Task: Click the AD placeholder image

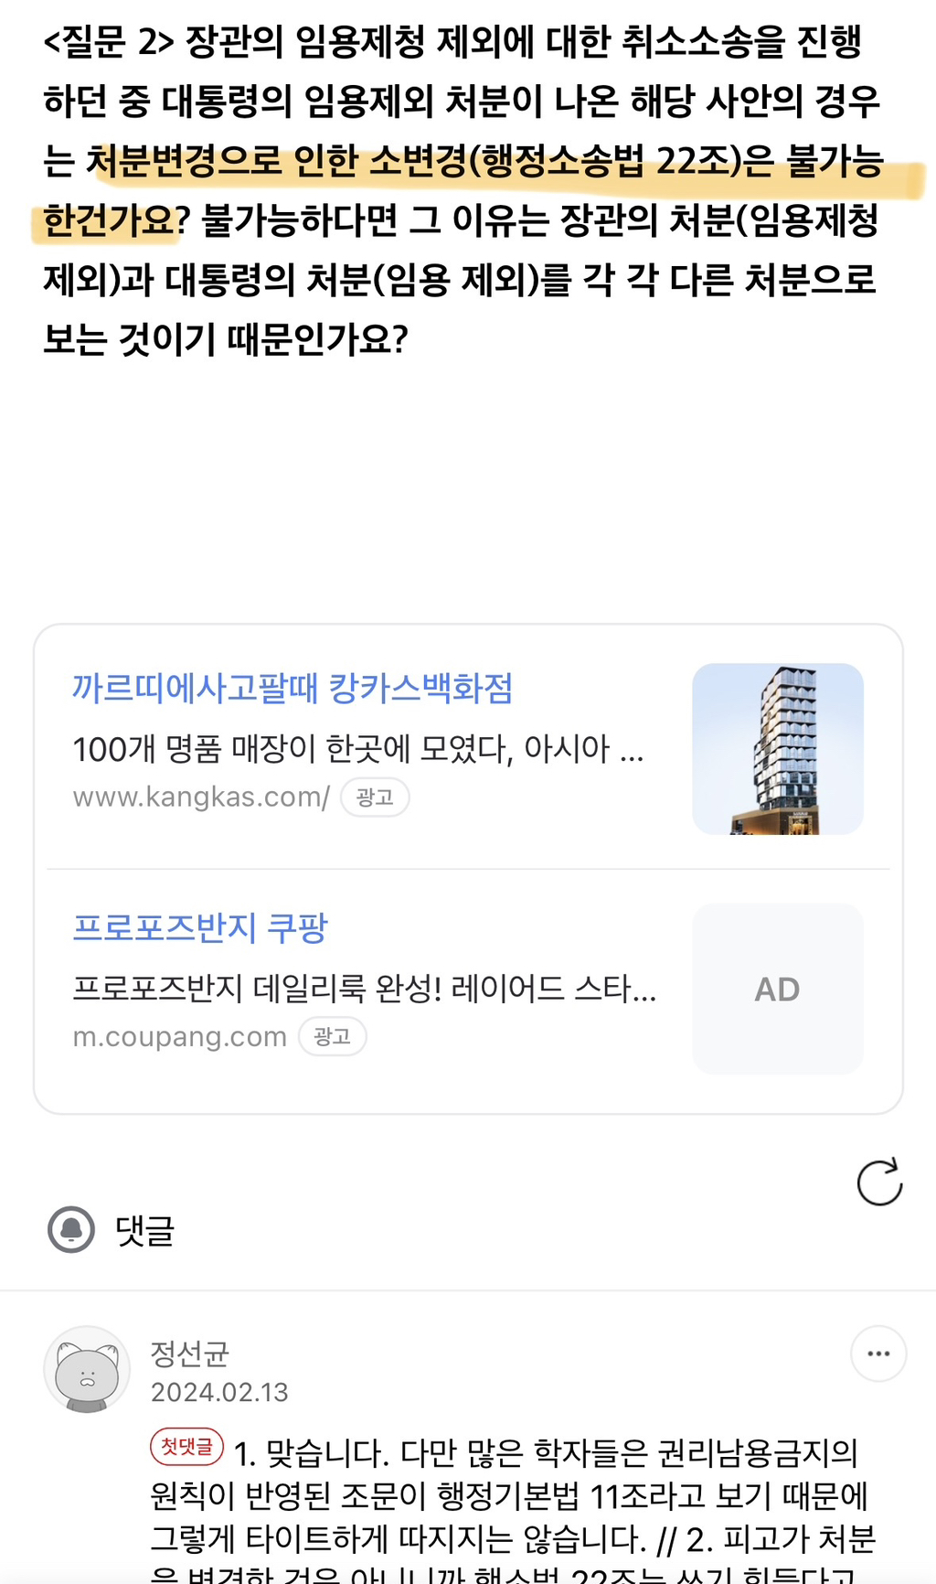Action: tap(777, 989)
